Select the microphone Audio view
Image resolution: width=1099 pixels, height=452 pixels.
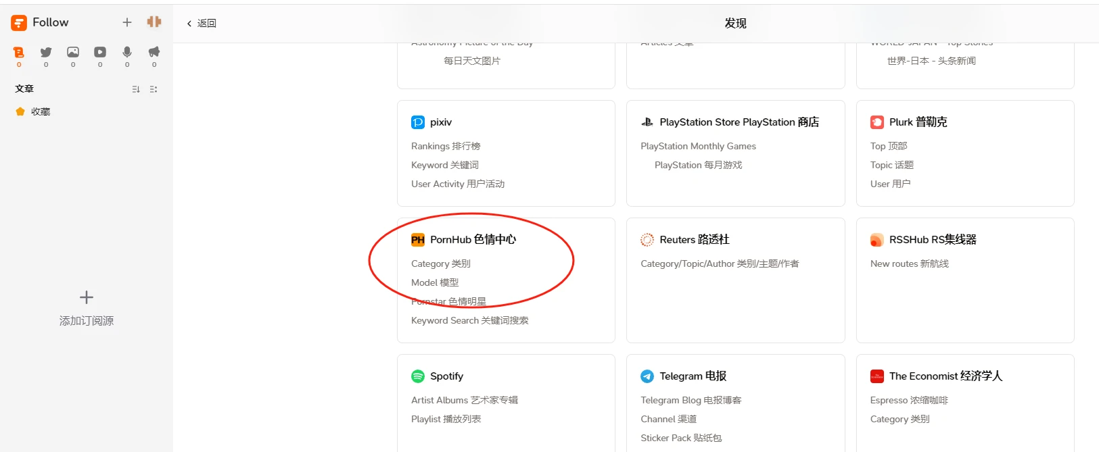[127, 53]
